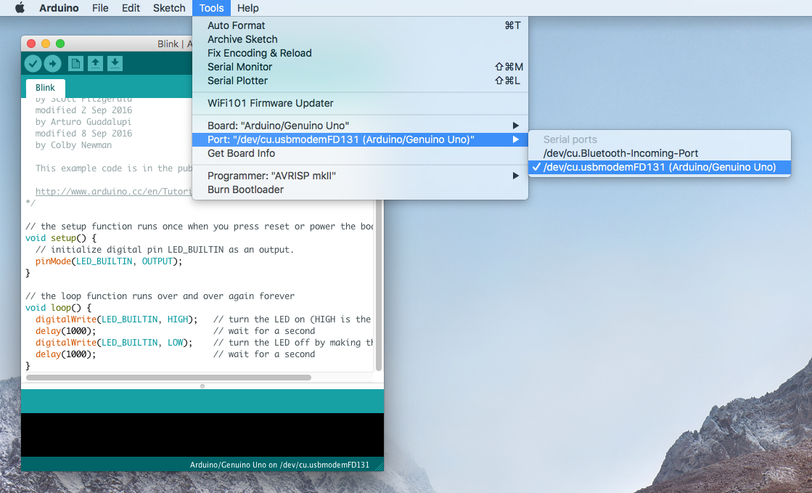Open the Sketch menu
The image size is (812, 493).
(169, 8)
